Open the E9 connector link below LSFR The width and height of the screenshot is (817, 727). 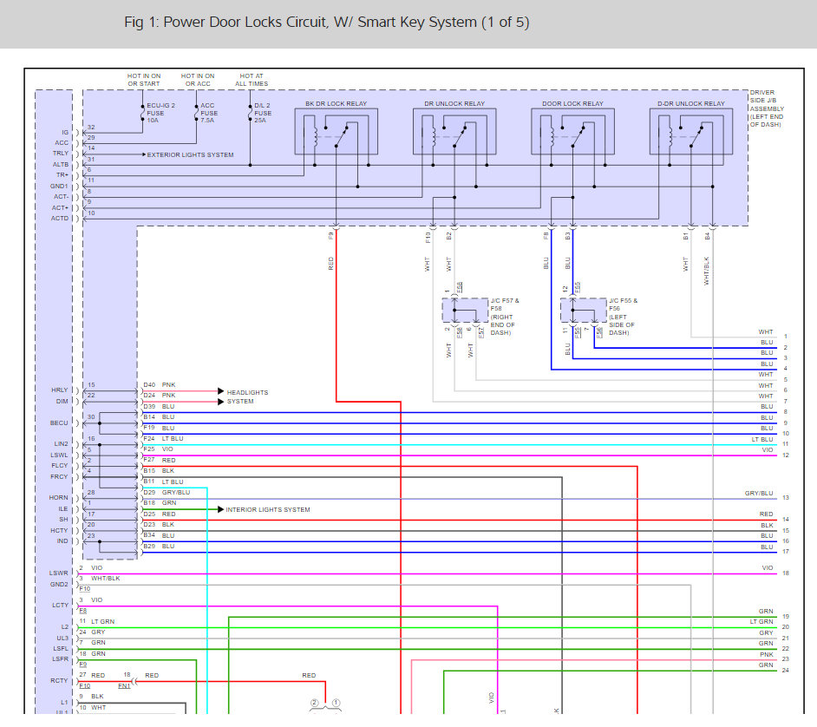[x=83, y=665]
